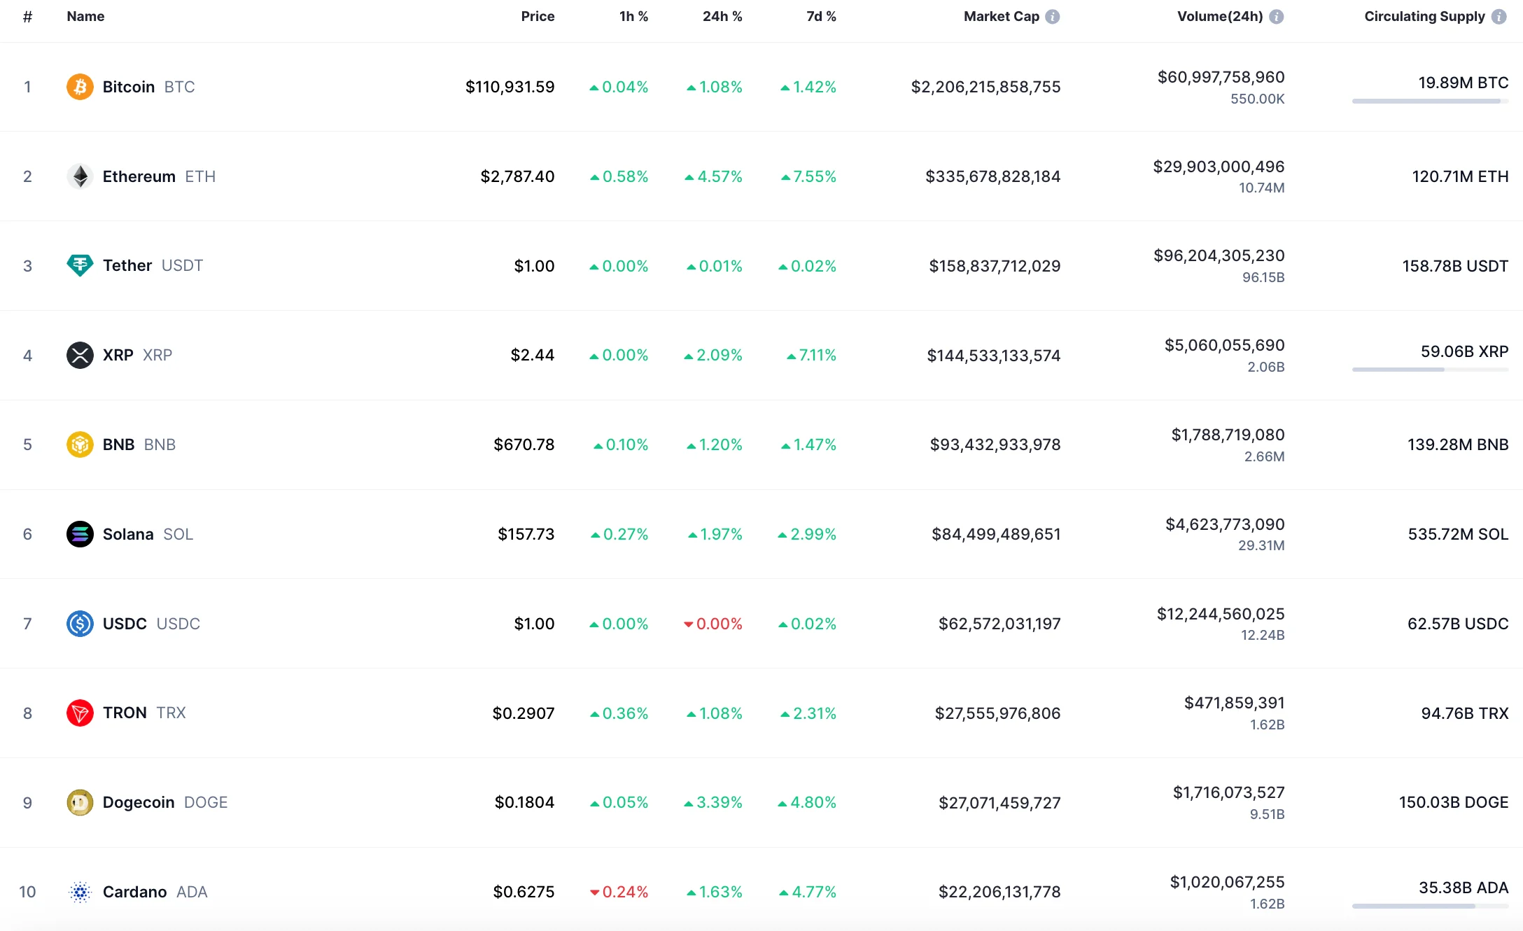Click the Dogecoin coin logo icon
The image size is (1523, 931).
pyautogui.click(x=80, y=802)
